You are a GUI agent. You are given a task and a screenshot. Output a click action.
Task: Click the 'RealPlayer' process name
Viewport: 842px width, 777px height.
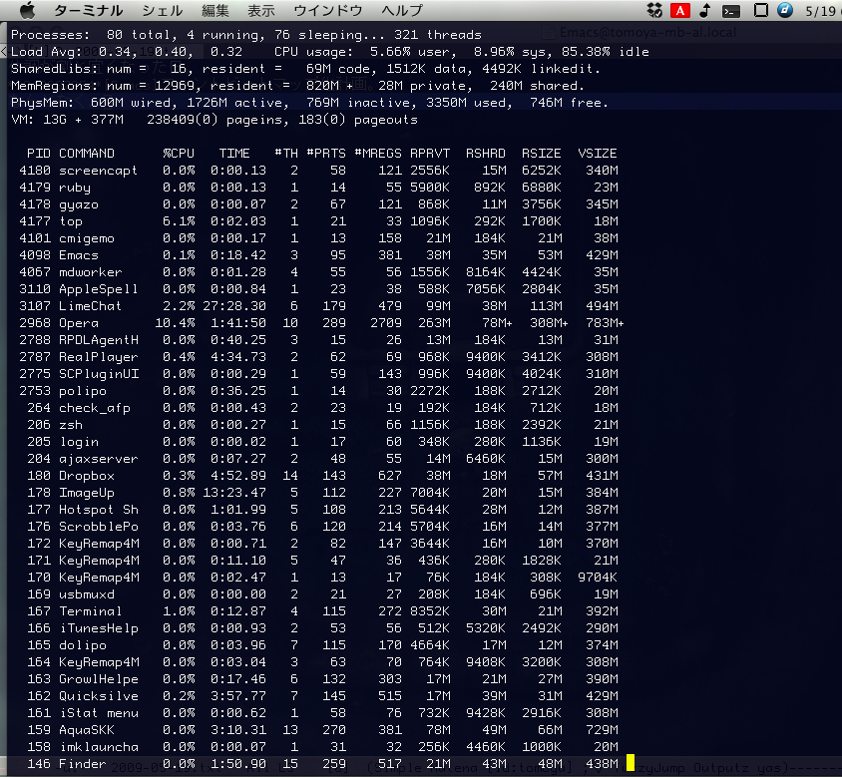coord(99,357)
